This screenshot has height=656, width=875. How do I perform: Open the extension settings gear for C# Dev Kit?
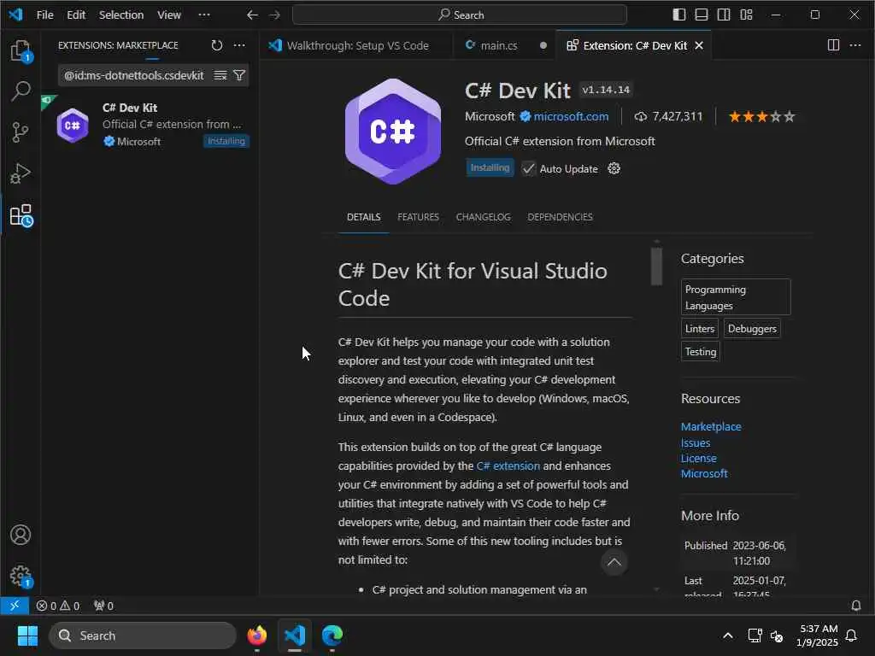tap(614, 168)
